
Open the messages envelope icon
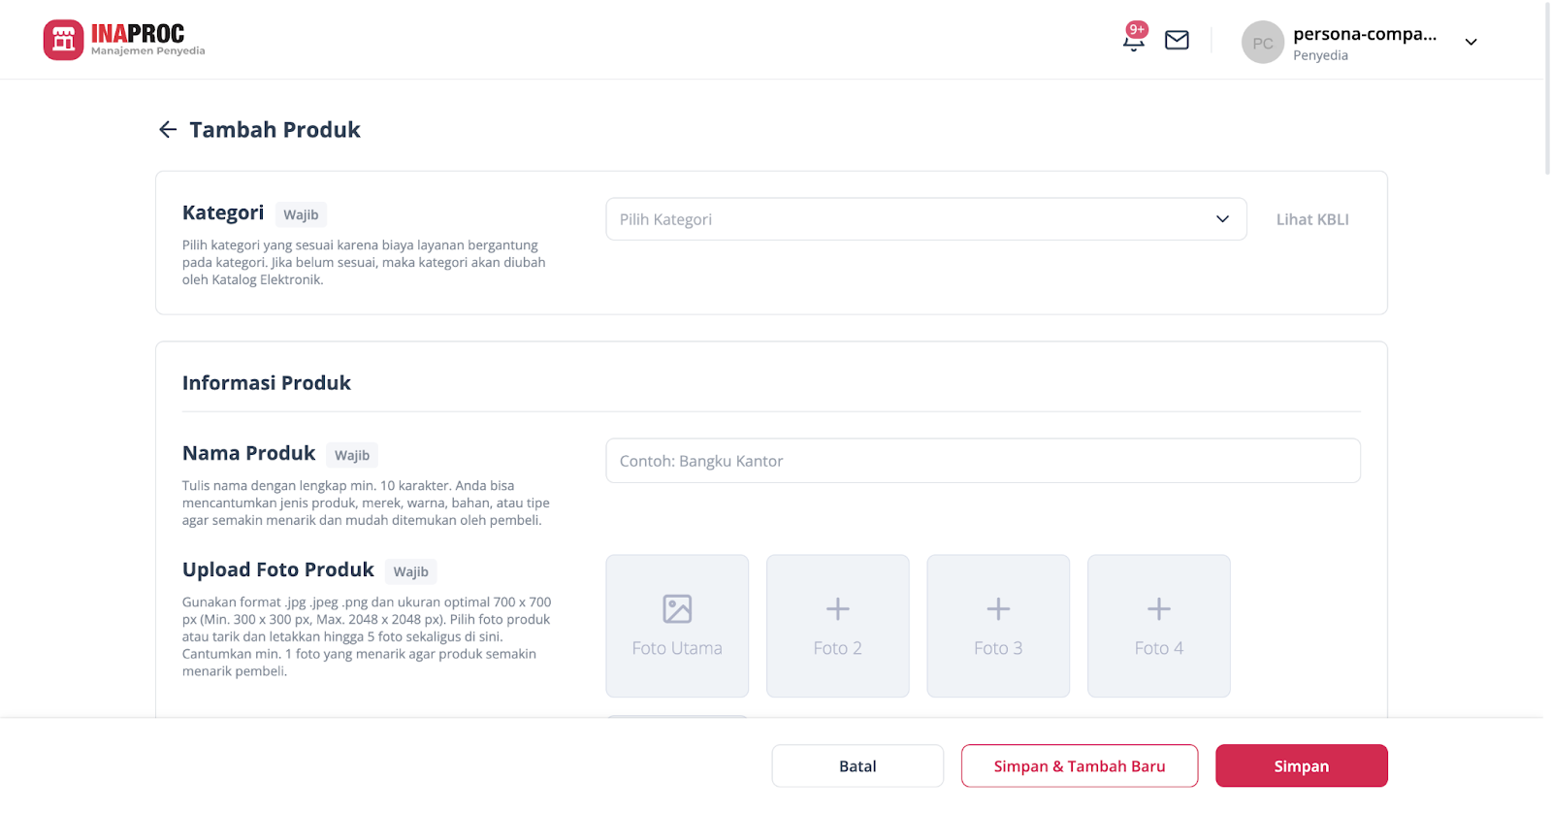(1177, 40)
